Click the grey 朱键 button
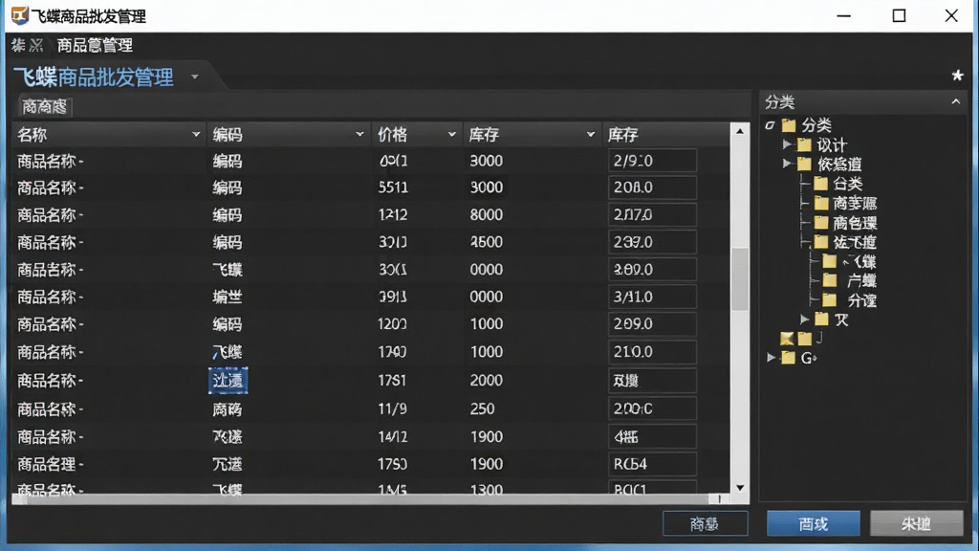The height and width of the screenshot is (551, 979). pos(917,523)
